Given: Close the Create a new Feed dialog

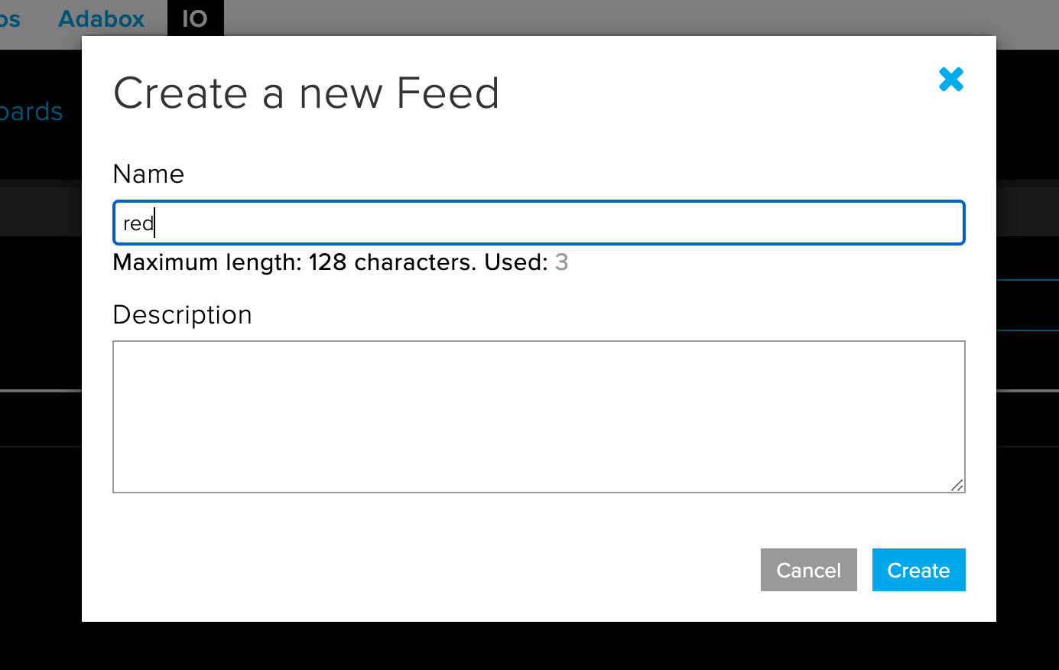Looking at the screenshot, I should pyautogui.click(x=951, y=80).
